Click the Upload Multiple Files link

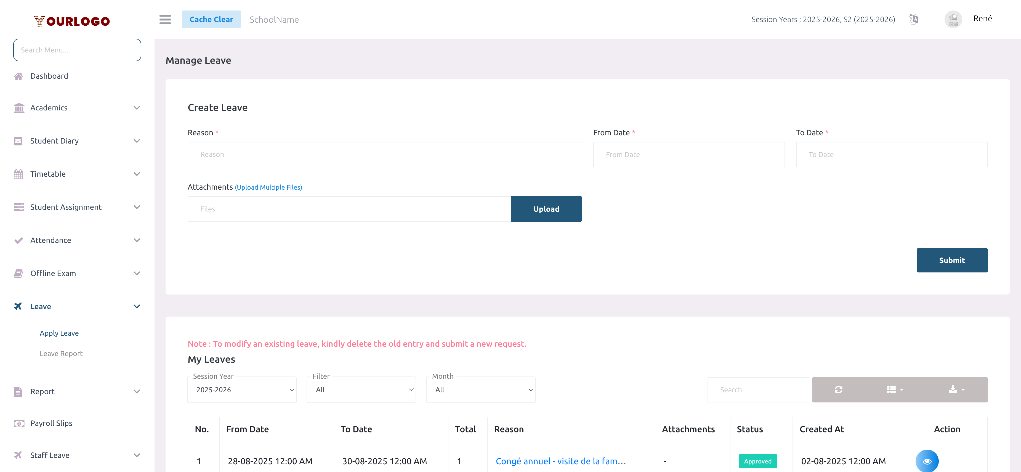[268, 187]
